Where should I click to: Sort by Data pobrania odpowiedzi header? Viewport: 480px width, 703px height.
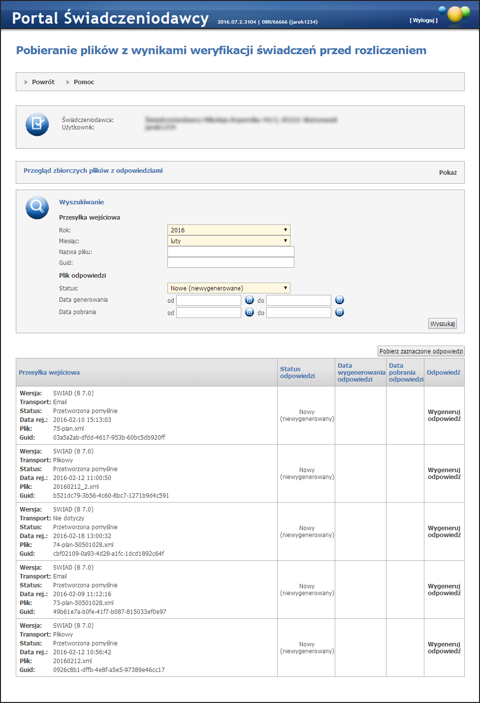pyautogui.click(x=406, y=373)
